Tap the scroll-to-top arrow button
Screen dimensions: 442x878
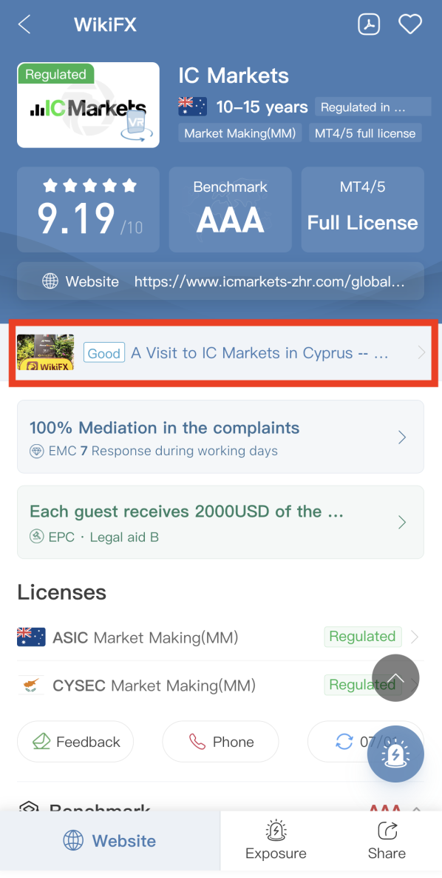[395, 678]
